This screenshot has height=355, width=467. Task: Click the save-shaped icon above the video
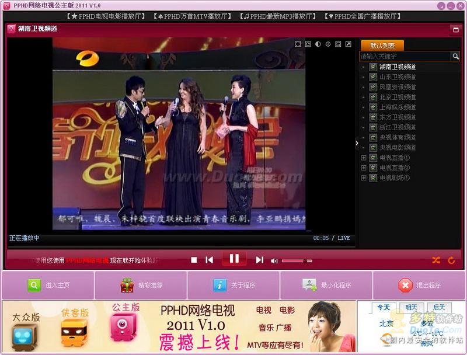click(338, 44)
